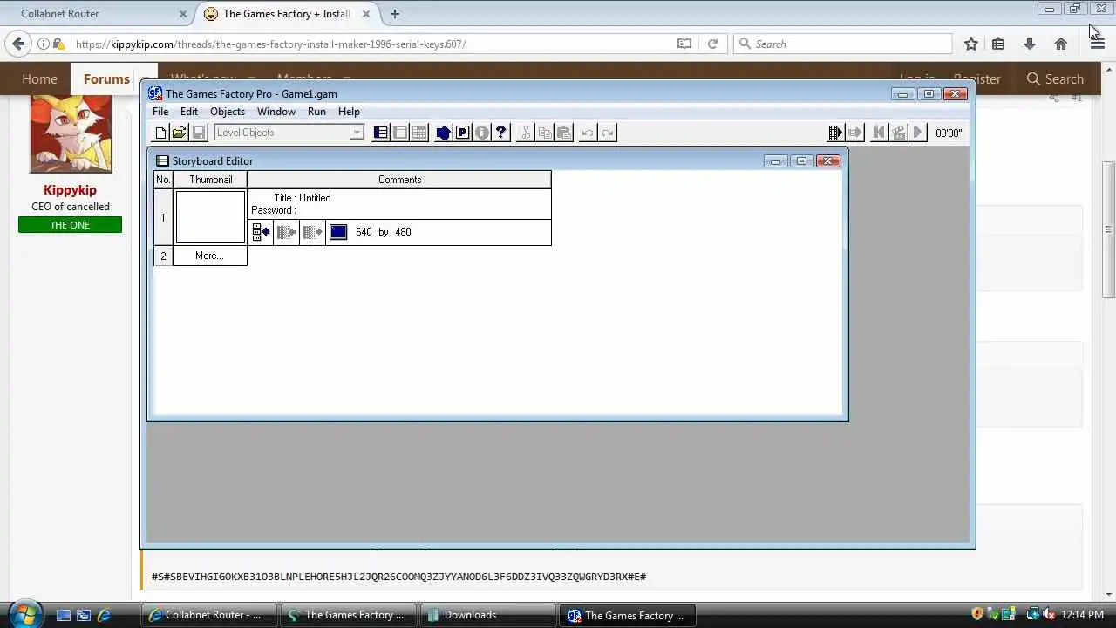Image resolution: width=1116 pixels, height=628 pixels.
Task: Run the game with filmstrip play icon
Action: click(835, 133)
